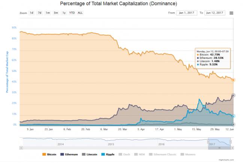Click the navigator scrollbar right arrow
245x163 pixels.
[233, 148]
